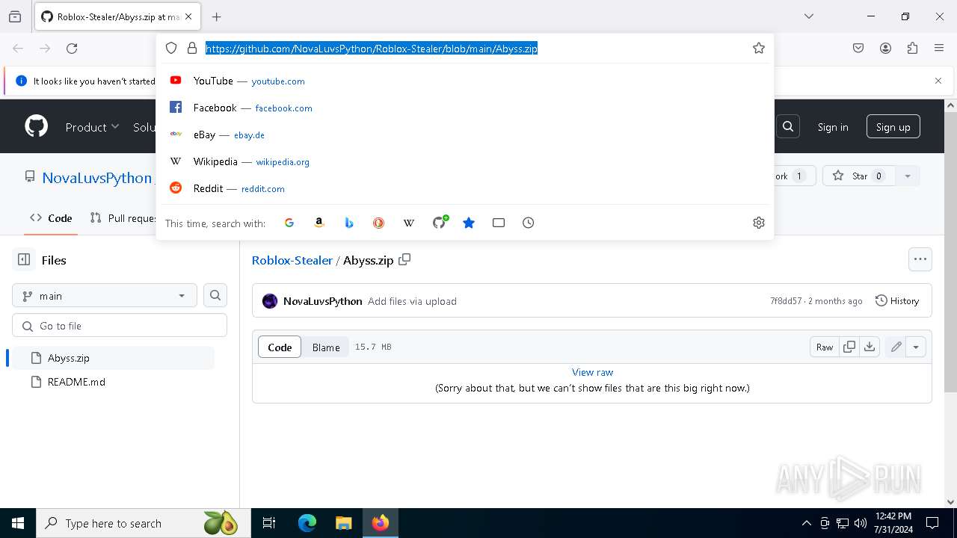Viewport: 957px width, 538px height.
Task: Select Code view toggle button
Action: pos(280,347)
